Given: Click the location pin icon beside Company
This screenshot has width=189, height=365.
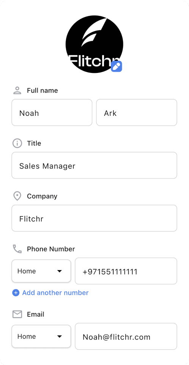Looking at the screenshot, I should pyautogui.click(x=17, y=196).
